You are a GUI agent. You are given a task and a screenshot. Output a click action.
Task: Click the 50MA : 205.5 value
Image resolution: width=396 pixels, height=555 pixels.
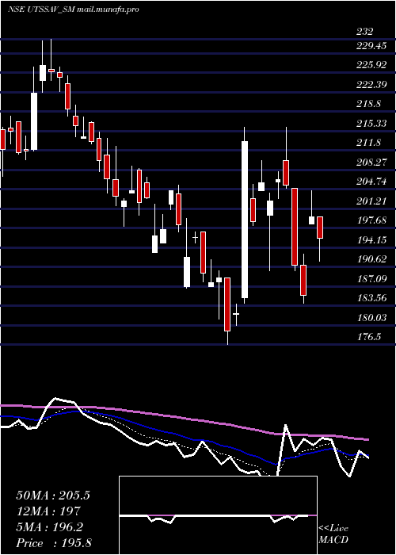pyautogui.click(x=53, y=496)
